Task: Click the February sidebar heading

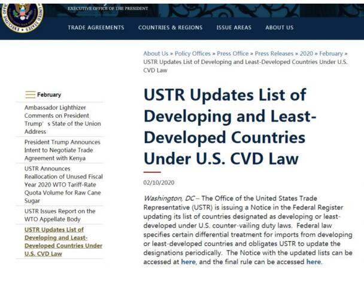Action: pyautogui.click(x=49, y=94)
